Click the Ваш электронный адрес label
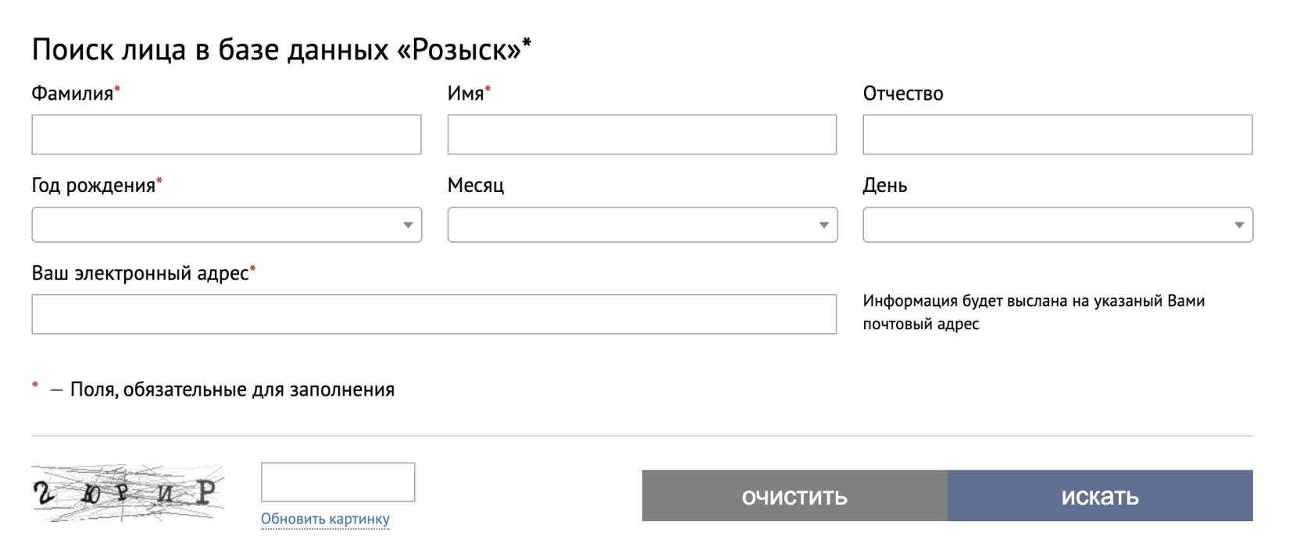The width and height of the screenshot is (1289, 554). (141, 273)
